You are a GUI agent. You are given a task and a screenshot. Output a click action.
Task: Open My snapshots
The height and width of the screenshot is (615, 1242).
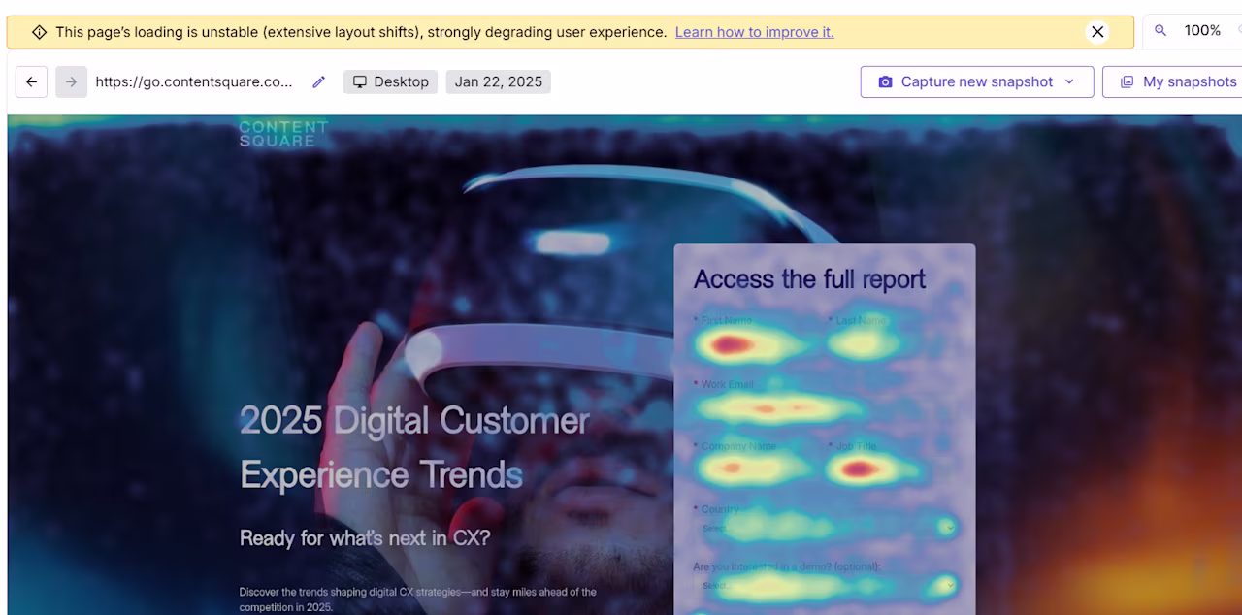(x=1178, y=81)
